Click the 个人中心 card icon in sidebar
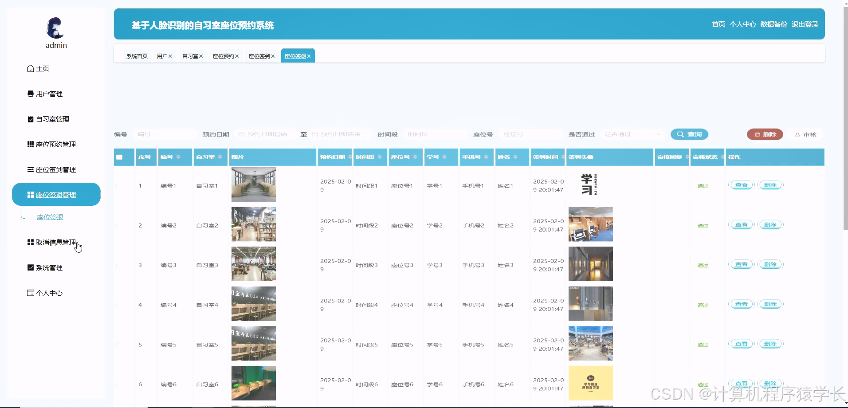 click(31, 293)
